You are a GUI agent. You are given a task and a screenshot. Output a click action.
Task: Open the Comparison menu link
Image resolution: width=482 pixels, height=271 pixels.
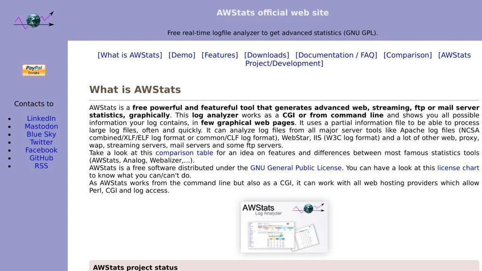(x=408, y=55)
